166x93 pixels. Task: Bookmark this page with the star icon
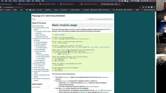pos(140,7)
